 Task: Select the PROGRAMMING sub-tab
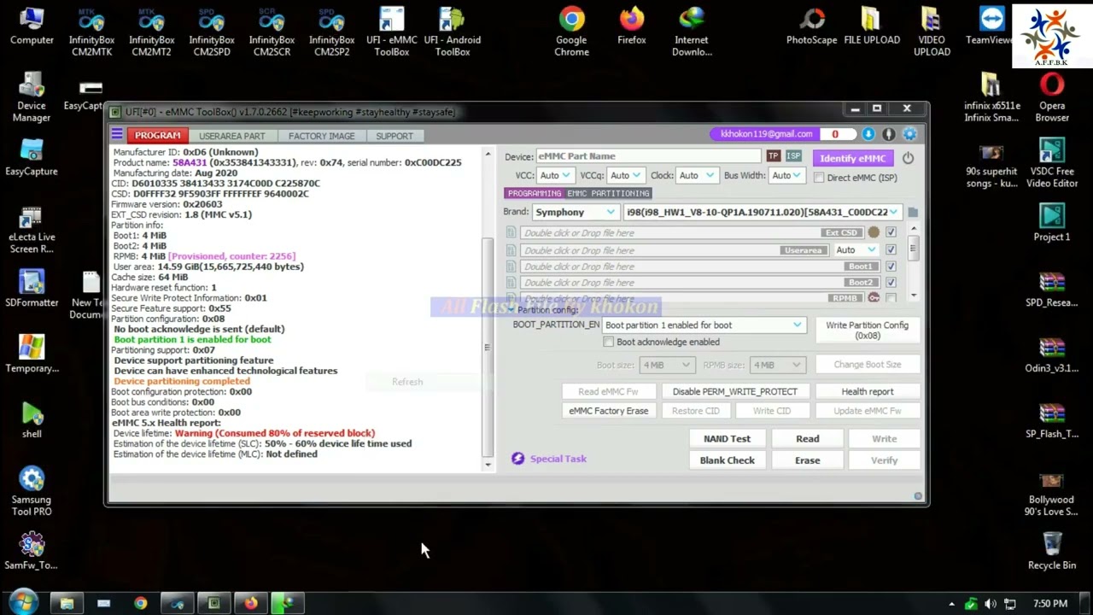[x=535, y=193]
